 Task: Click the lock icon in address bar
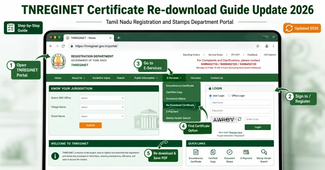coord(72,46)
